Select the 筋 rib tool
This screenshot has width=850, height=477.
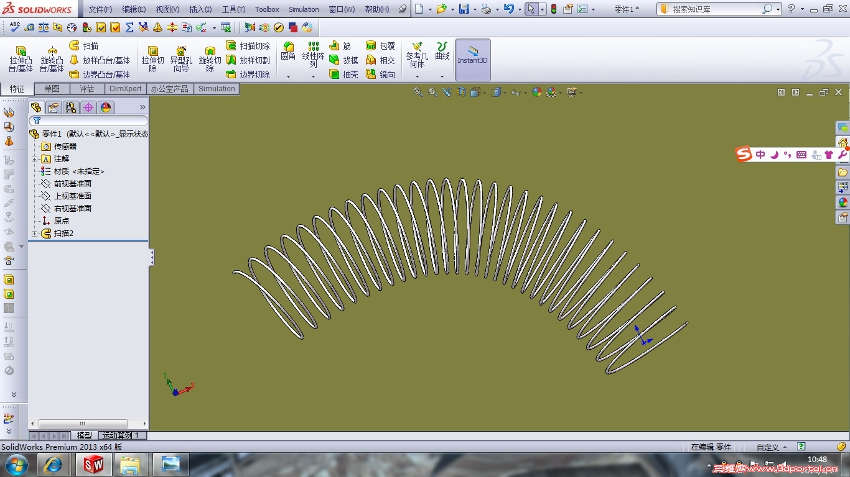click(x=340, y=46)
